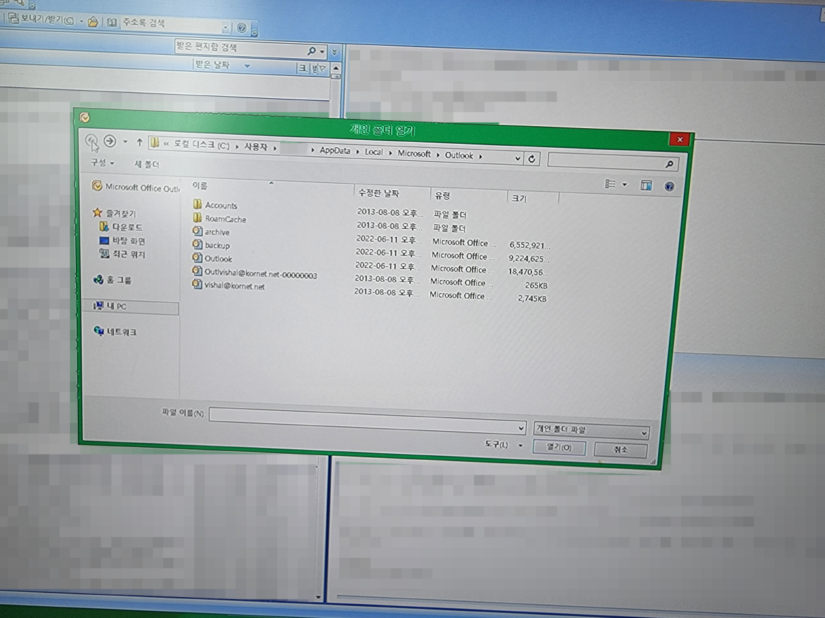
Task: Click the Accounts folder icon
Action: [197, 204]
